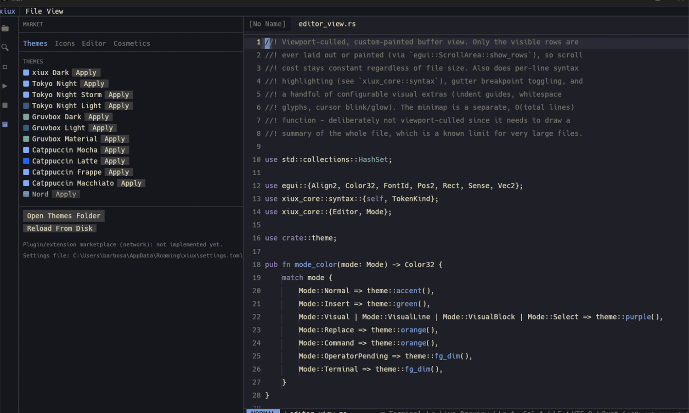Click line number 10 in gutter

click(256, 159)
